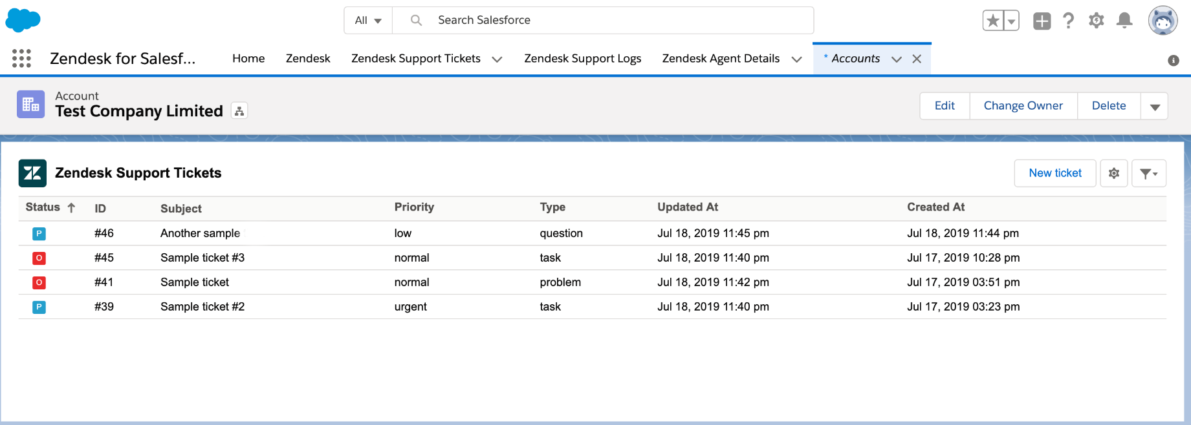Click the Change Owner button
Viewport: 1191px width, 425px height.
(x=1023, y=106)
